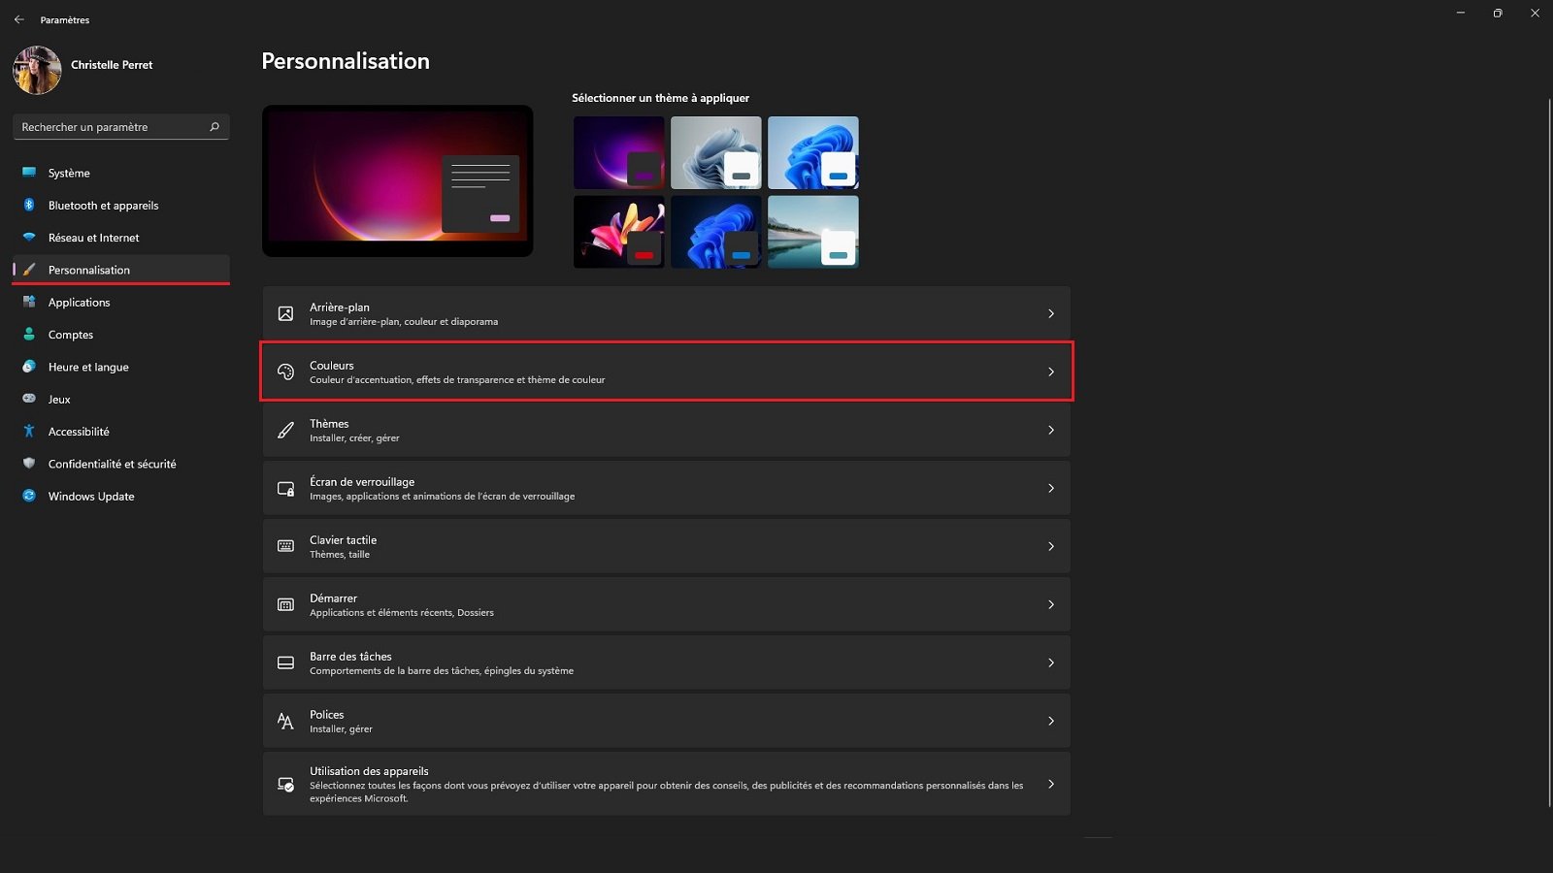Click the Bluetooth et appareils sidebar icon

pyautogui.click(x=29, y=205)
